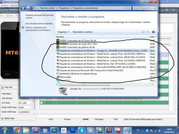Click the Forward arrow in Control Panel

click(x=28, y=8)
